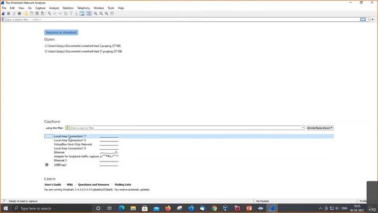Select the Ethernet 3 interface row
Image resolution: width=378 pixels, height=213 pixels.
189,160
